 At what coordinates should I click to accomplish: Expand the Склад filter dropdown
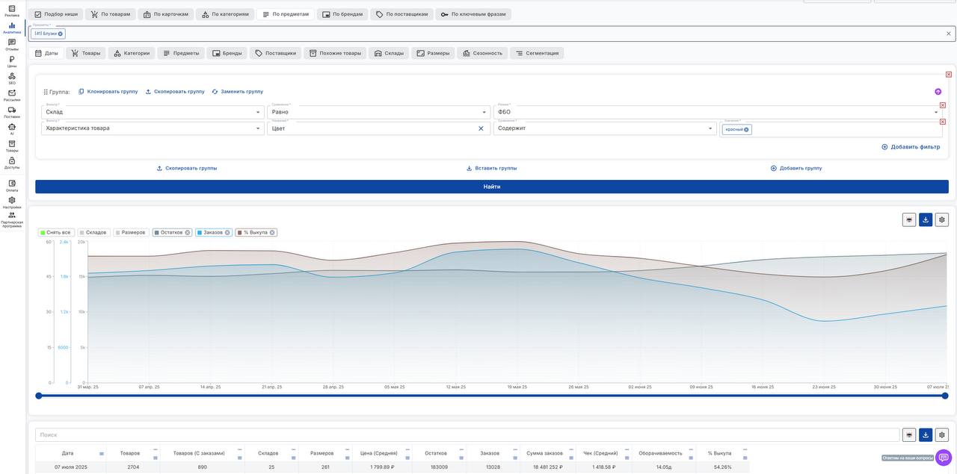click(x=258, y=112)
